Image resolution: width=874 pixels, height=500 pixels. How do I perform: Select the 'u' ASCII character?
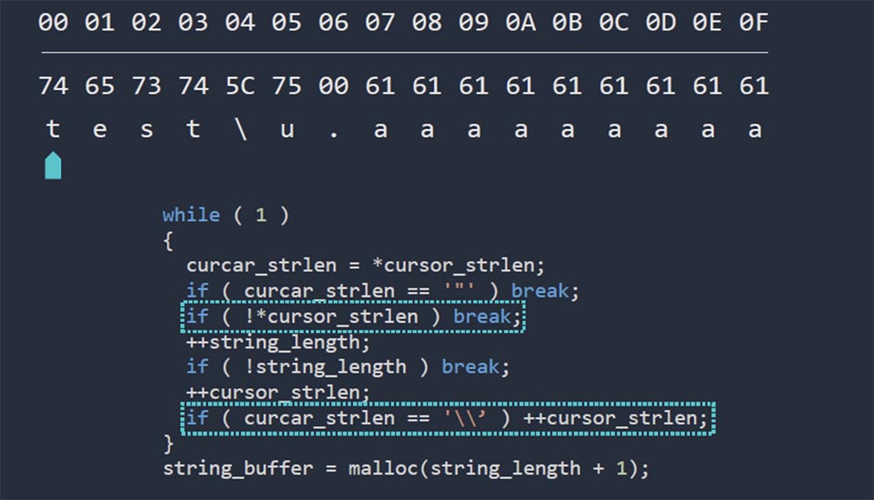(x=287, y=130)
